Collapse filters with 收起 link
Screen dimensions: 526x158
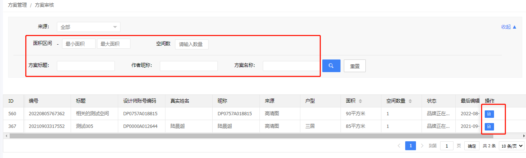click(509, 27)
